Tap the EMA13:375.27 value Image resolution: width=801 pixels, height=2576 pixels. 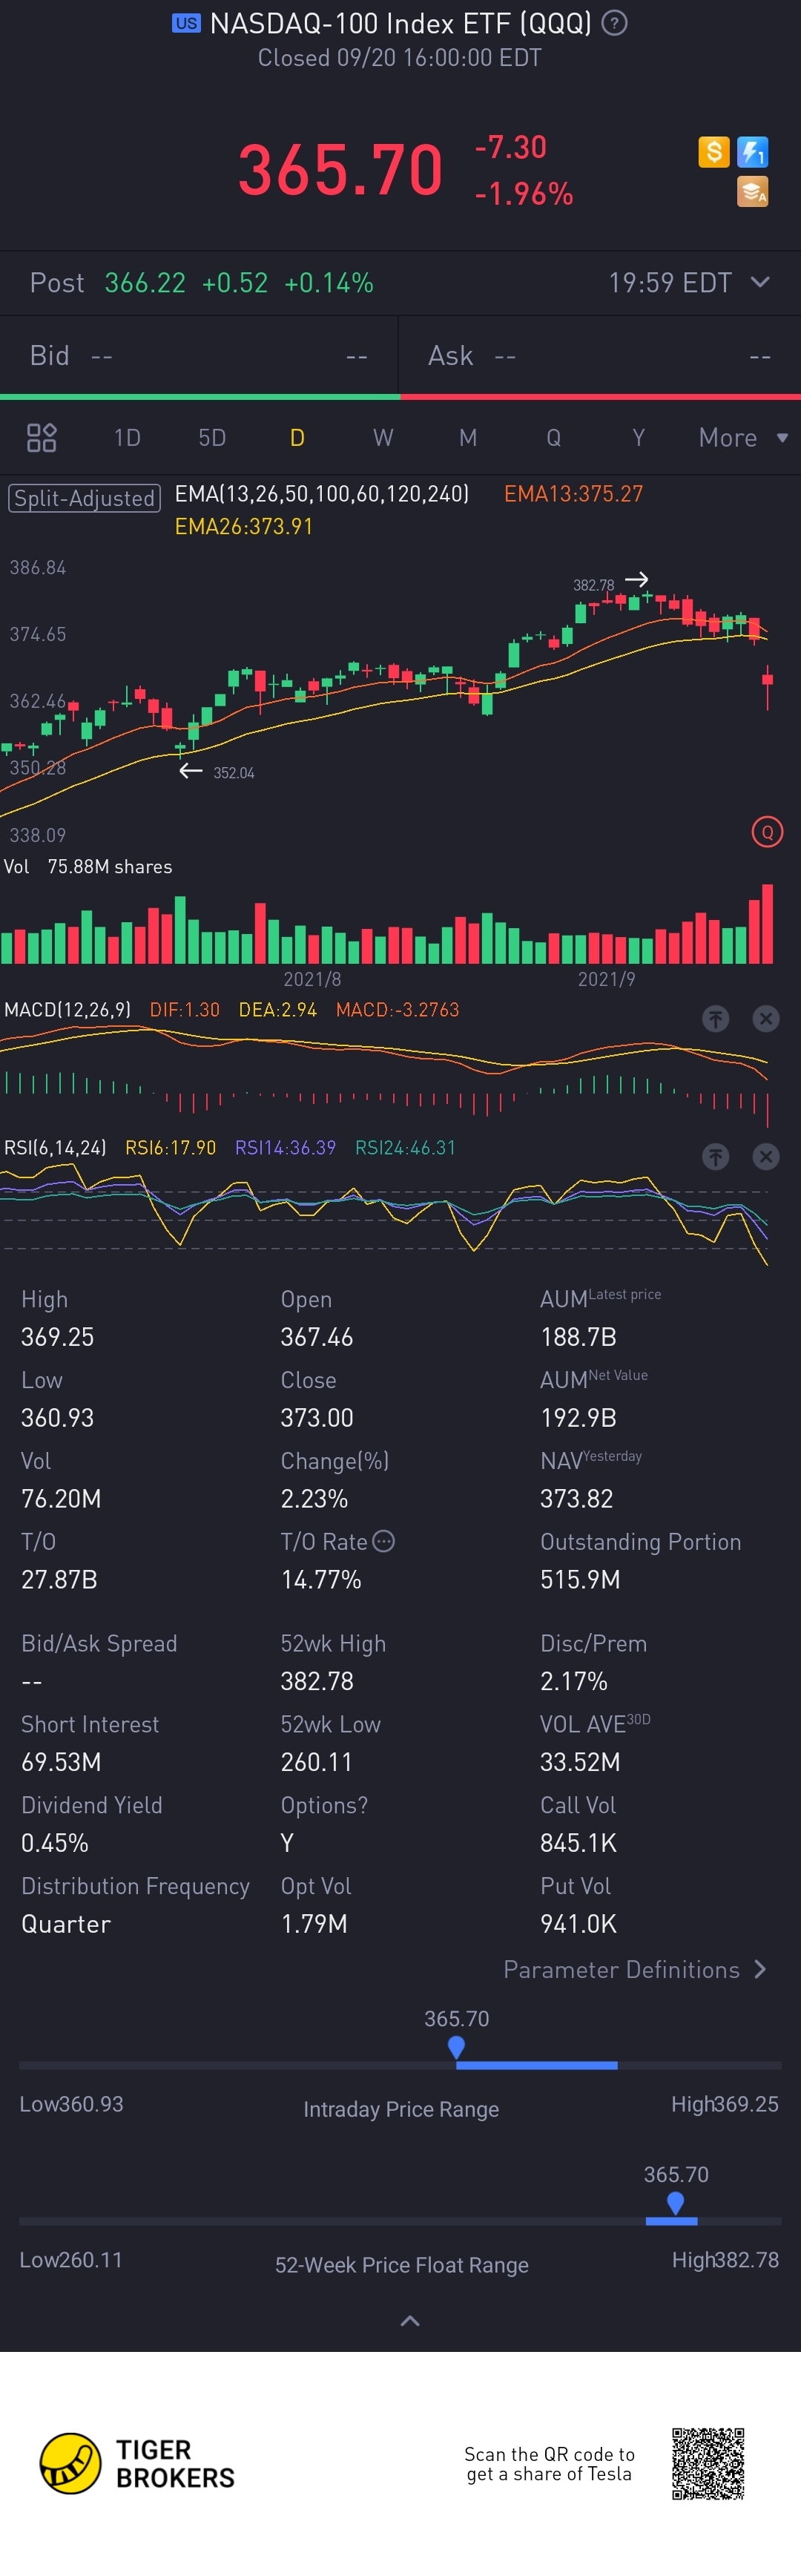[x=573, y=494]
